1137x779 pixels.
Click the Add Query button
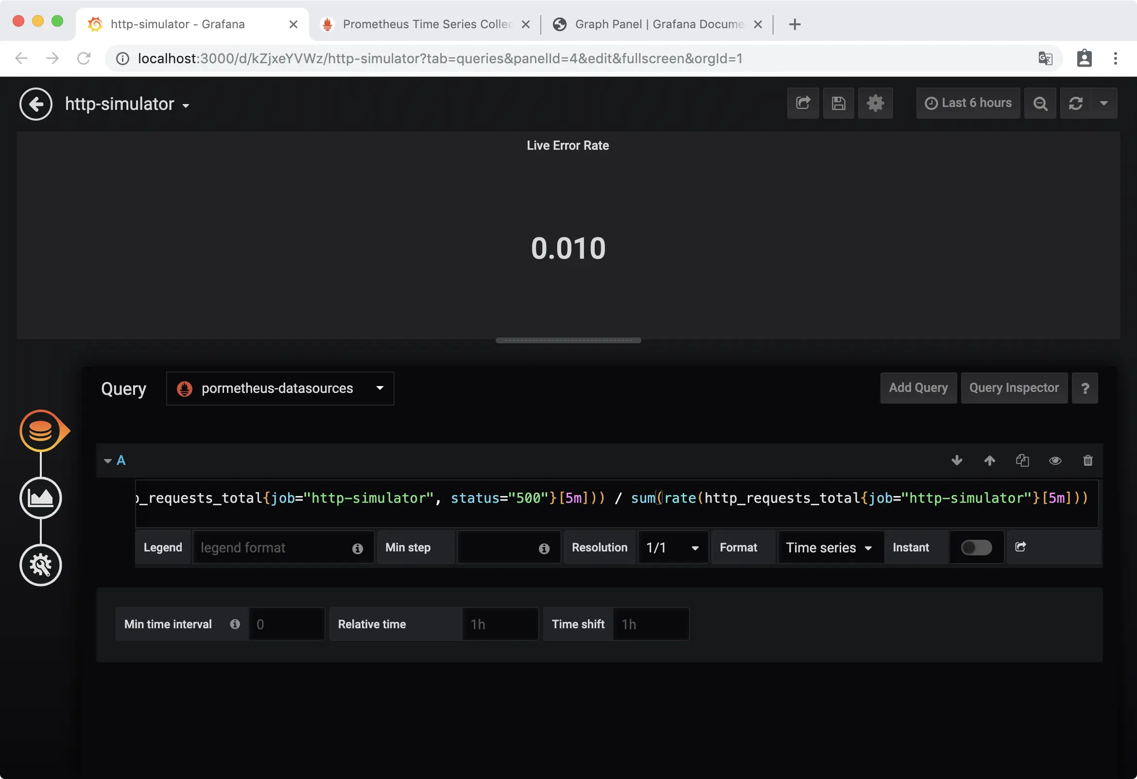coord(918,388)
